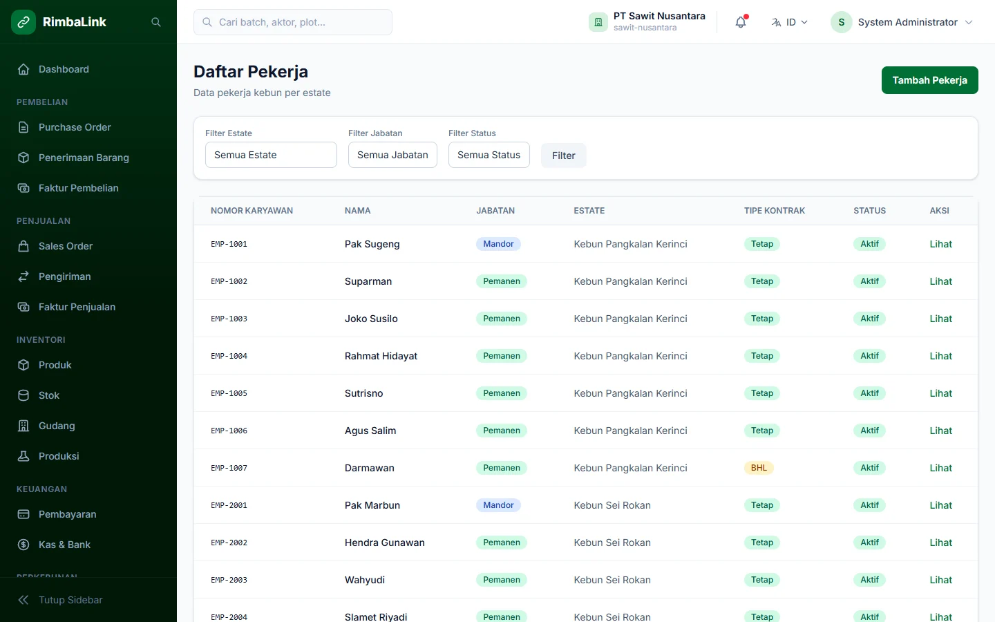Viewport: 995px width, 622px height.
Task: Click the S user avatar
Action: click(841, 22)
